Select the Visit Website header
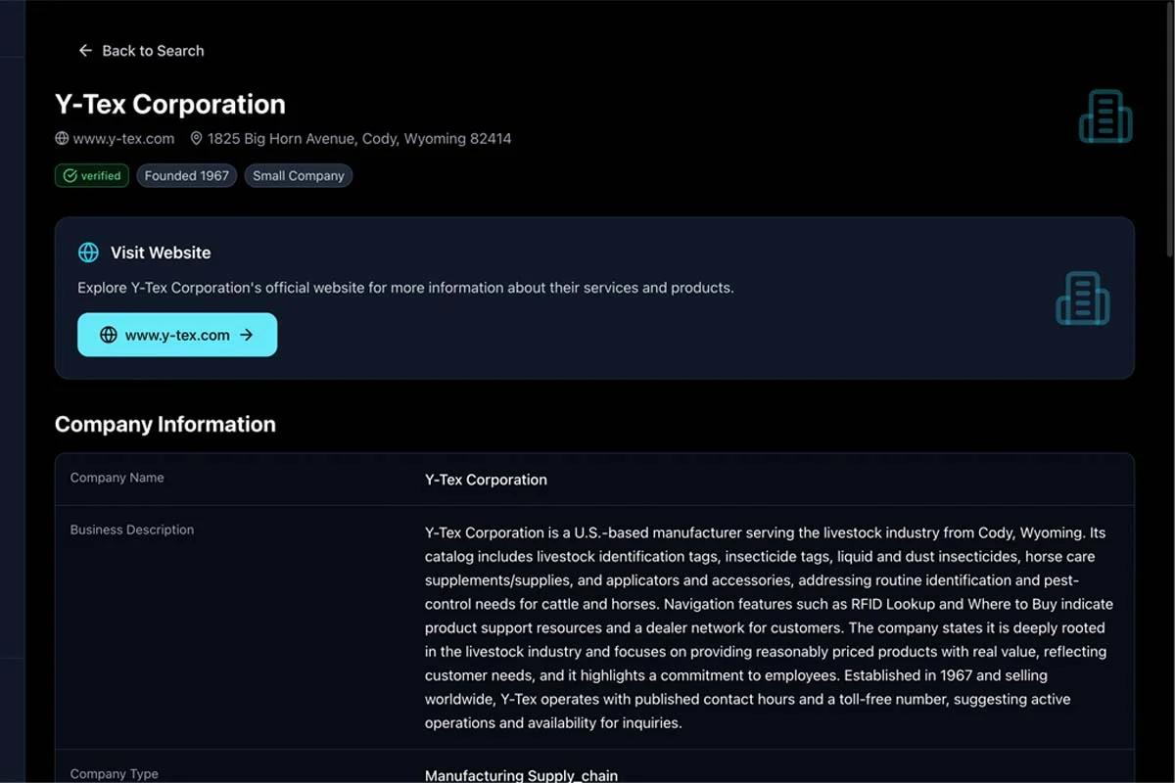Screen dimensions: 1175x783 click(162, 252)
